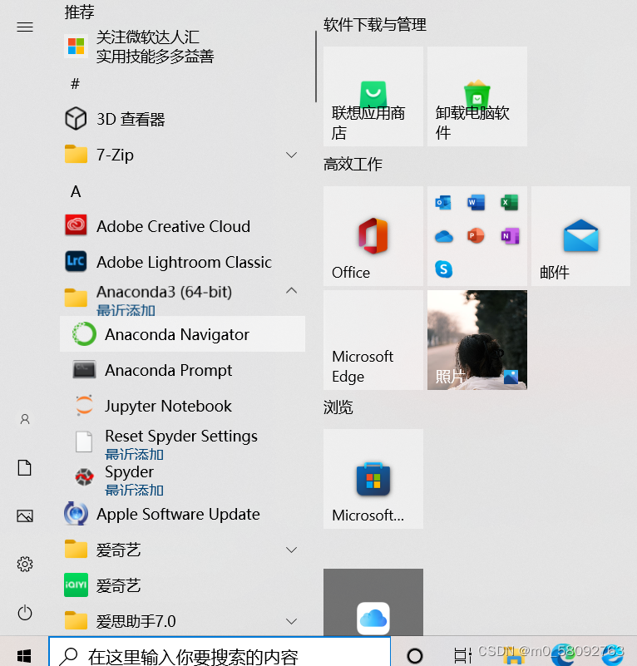Click PowerPoint icon in Office group tile
637x666 pixels.
point(476,236)
